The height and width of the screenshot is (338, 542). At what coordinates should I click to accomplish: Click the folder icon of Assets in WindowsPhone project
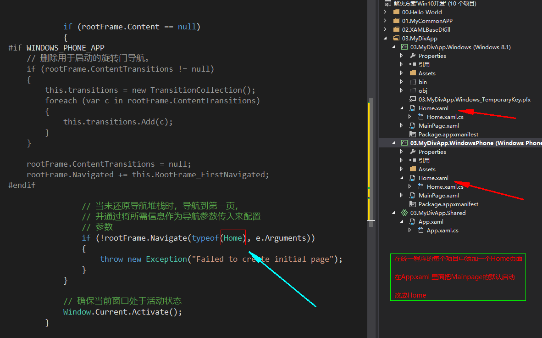[413, 169]
